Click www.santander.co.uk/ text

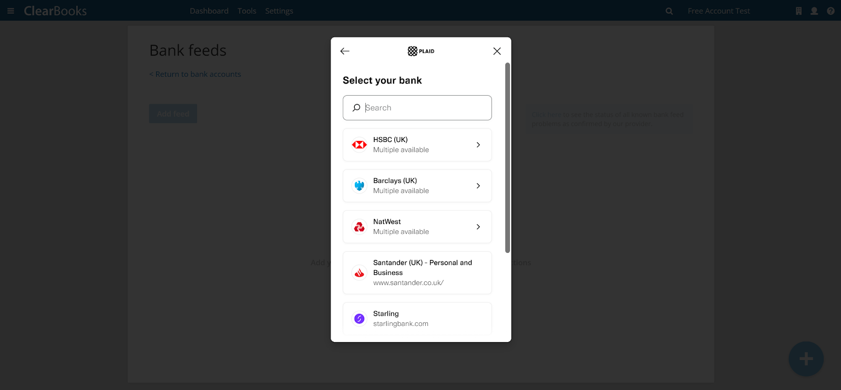[408, 283]
